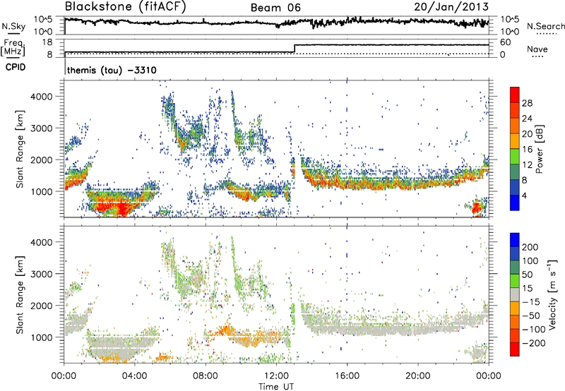Click the 'Freq. [MHz]' axis label

click(x=13, y=47)
